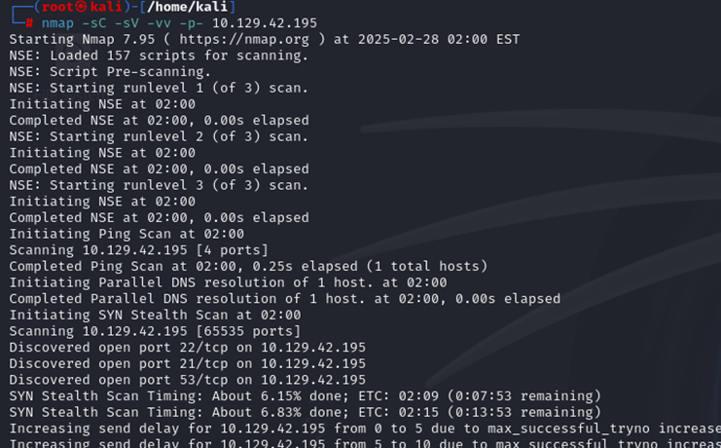The width and height of the screenshot is (721, 448).
Task: Click the 'Discovered open port 22/tcp' line
Action: click(x=188, y=348)
